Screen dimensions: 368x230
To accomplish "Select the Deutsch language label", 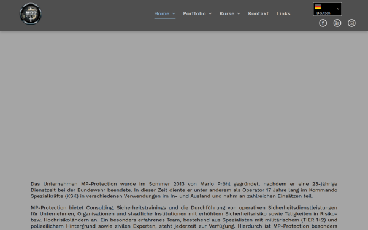I will (323, 13).
